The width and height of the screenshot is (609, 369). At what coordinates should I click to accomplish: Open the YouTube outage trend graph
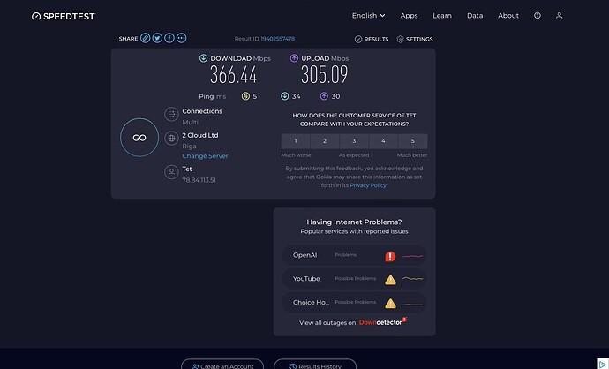tap(413, 279)
